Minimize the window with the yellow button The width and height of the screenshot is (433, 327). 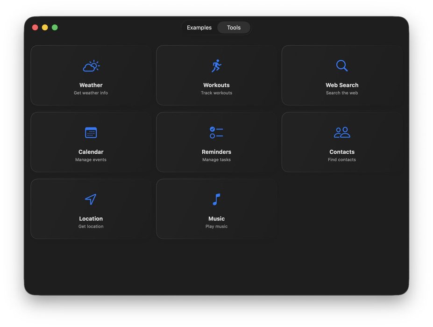click(45, 28)
